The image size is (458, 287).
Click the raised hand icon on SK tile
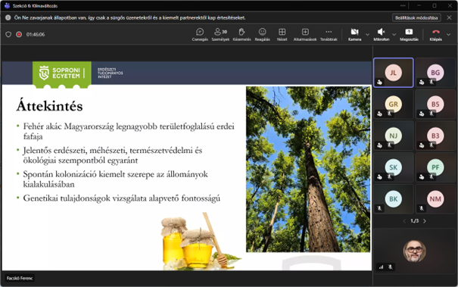pyautogui.click(x=379, y=176)
